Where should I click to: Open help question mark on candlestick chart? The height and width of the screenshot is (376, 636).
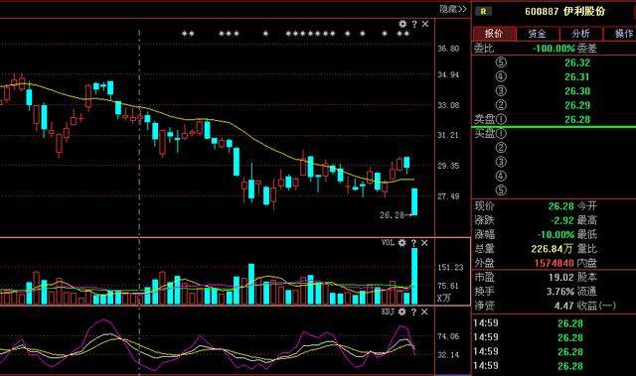click(414, 24)
